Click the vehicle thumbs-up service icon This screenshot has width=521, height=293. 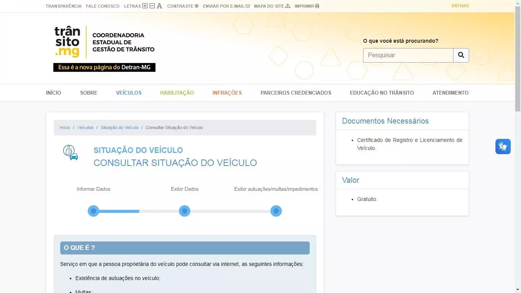pyautogui.click(x=71, y=153)
